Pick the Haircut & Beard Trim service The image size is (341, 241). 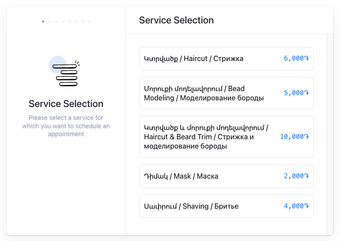[208, 137]
